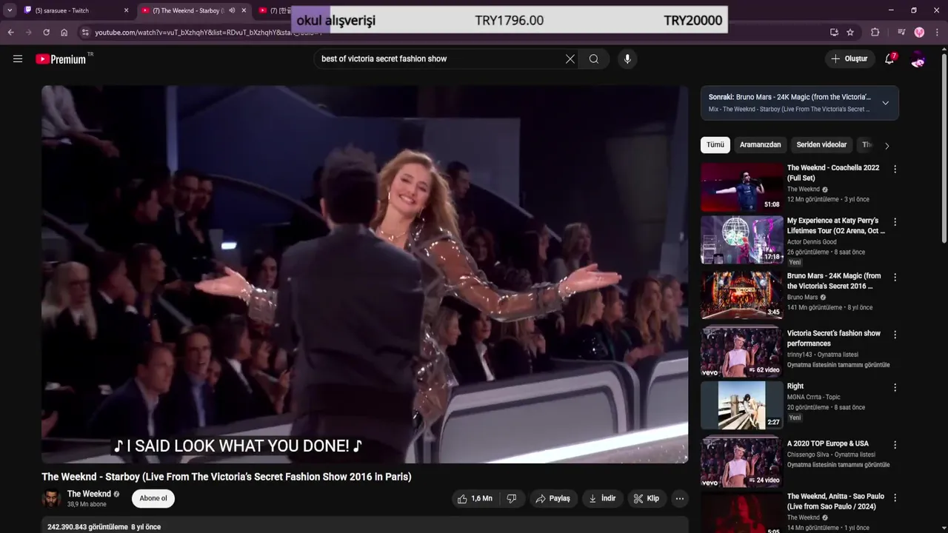View full playlist under Victoria Secret's performances
The width and height of the screenshot is (948, 533).
[838, 365]
